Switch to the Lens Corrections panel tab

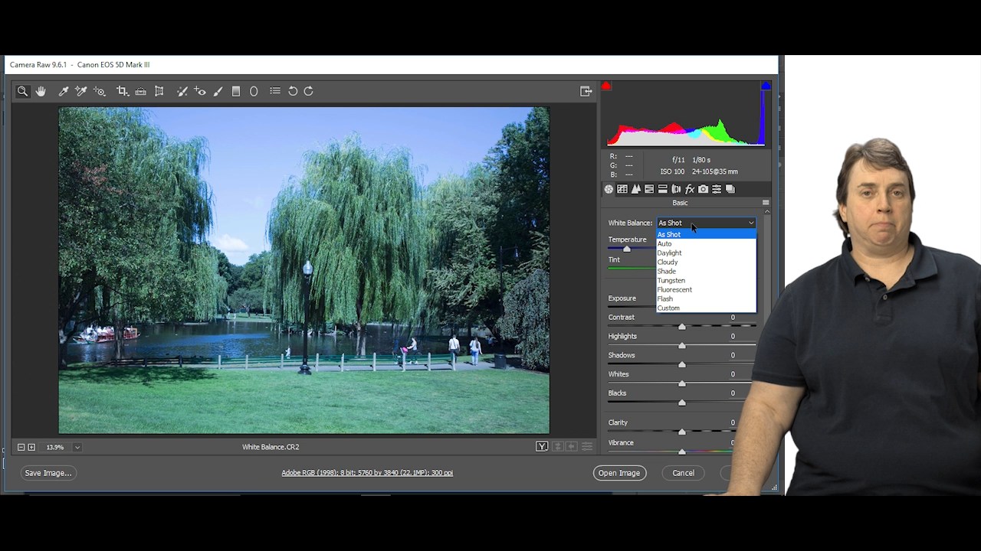coord(676,189)
